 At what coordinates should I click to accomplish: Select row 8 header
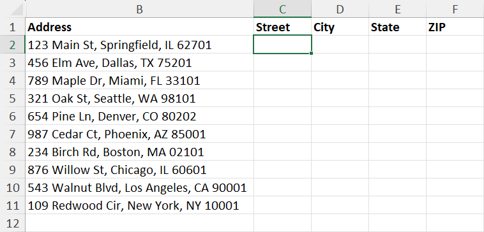(12, 152)
